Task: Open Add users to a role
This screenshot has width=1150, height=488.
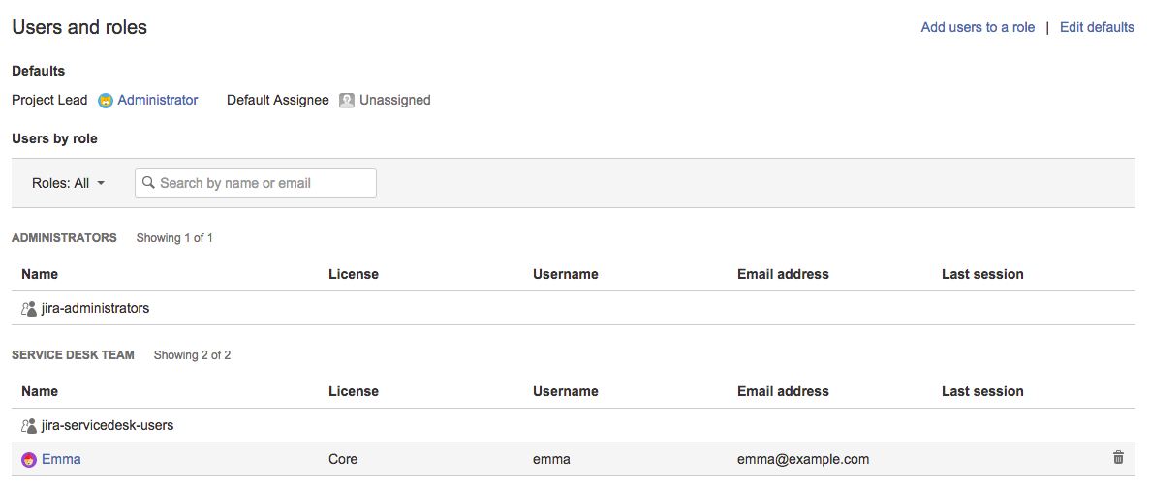Action: [978, 27]
